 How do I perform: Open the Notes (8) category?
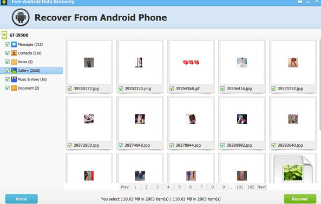pyautogui.click(x=25, y=62)
